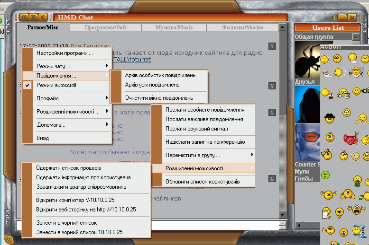This screenshot has width=369, height=245.
Task: Toggle Режим autoscroll checkmark option
Action: 56,85
